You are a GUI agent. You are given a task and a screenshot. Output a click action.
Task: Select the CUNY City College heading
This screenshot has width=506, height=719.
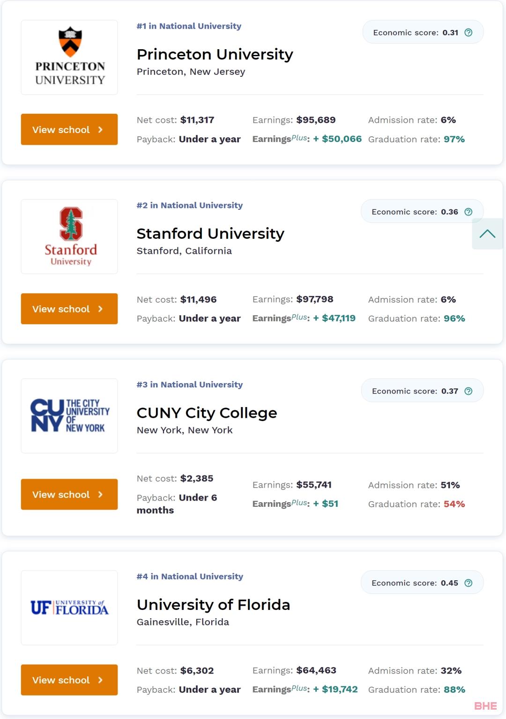pos(207,413)
